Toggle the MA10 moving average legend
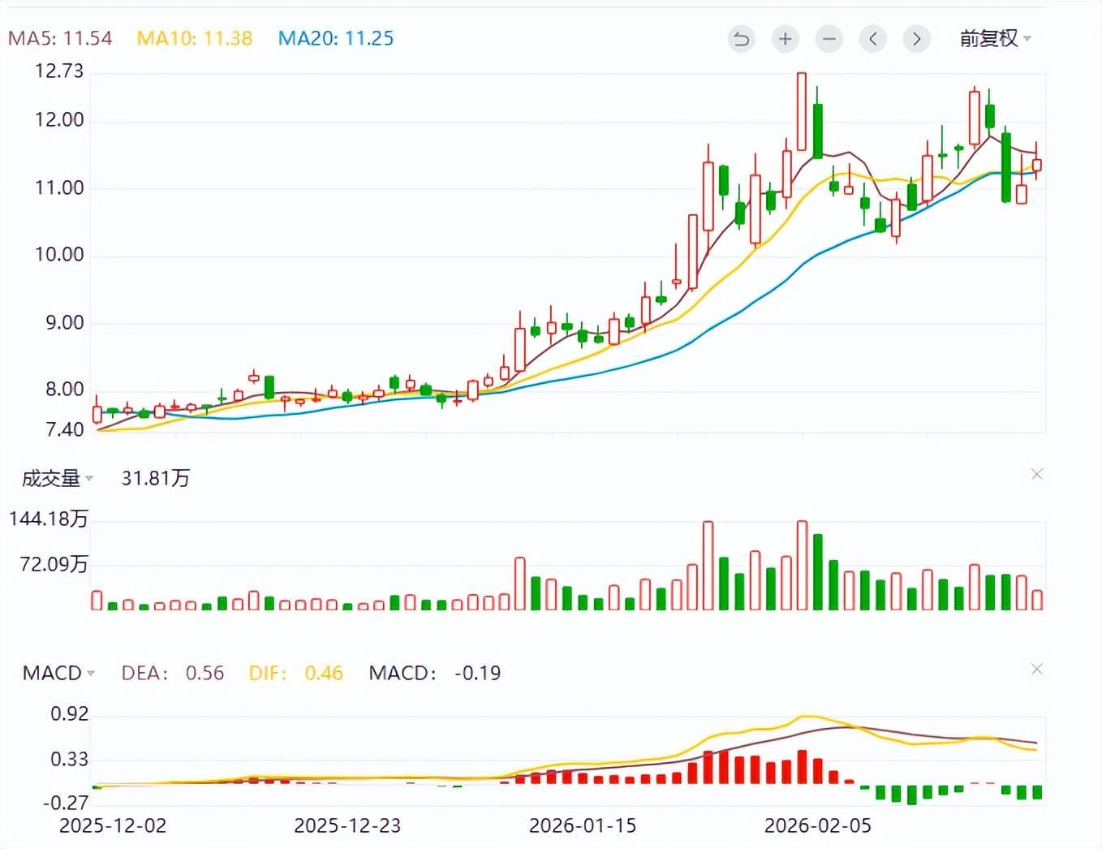The height and width of the screenshot is (849, 1102). [x=195, y=38]
